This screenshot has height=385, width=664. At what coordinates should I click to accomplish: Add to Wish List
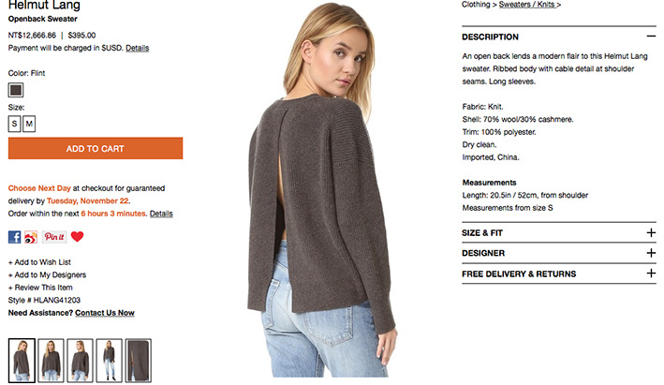coord(39,262)
